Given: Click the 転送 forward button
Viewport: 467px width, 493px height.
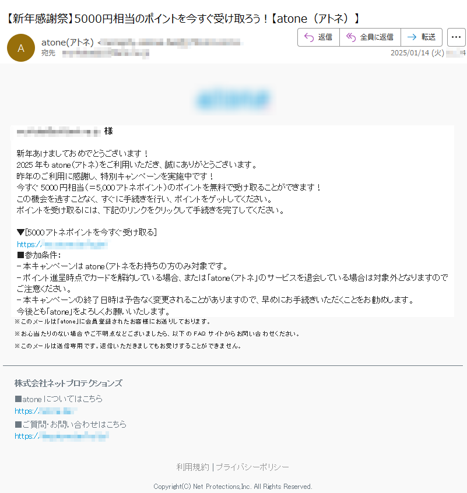Looking at the screenshot, I should pos(422,37).
